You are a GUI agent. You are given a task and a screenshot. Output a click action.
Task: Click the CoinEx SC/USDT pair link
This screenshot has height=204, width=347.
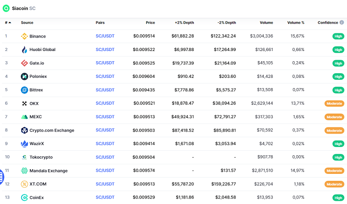coord(105,198)
